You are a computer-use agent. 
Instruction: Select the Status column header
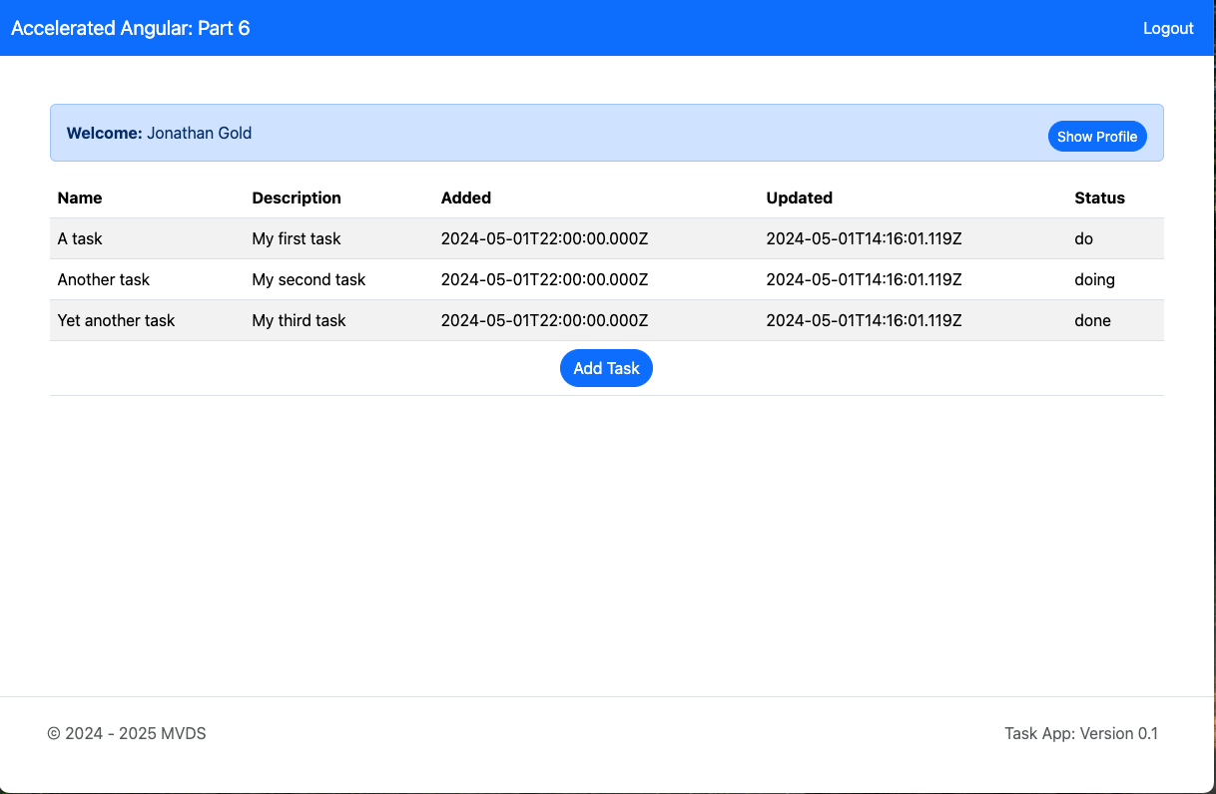[x=1100, y=198]
